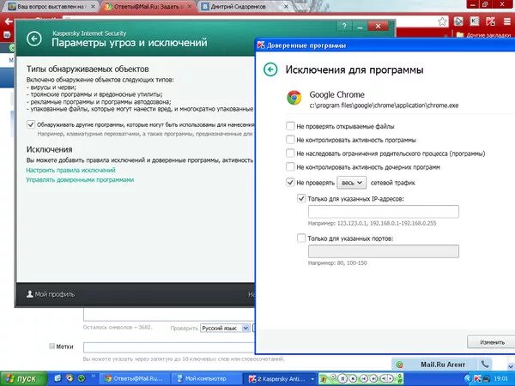Image resolution: width=515 pixels, height=386 pixels.
Task: Stop playback in taskbar media toolbar
Action: coord(353,379)
